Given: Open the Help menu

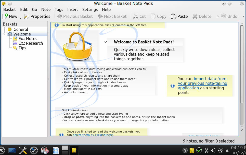Looking at the screenshot, I should (x=106, y=10).
